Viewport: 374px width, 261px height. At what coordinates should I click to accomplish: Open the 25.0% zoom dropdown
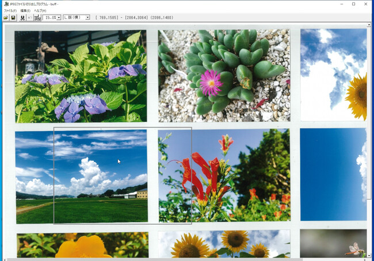[59, 18]
